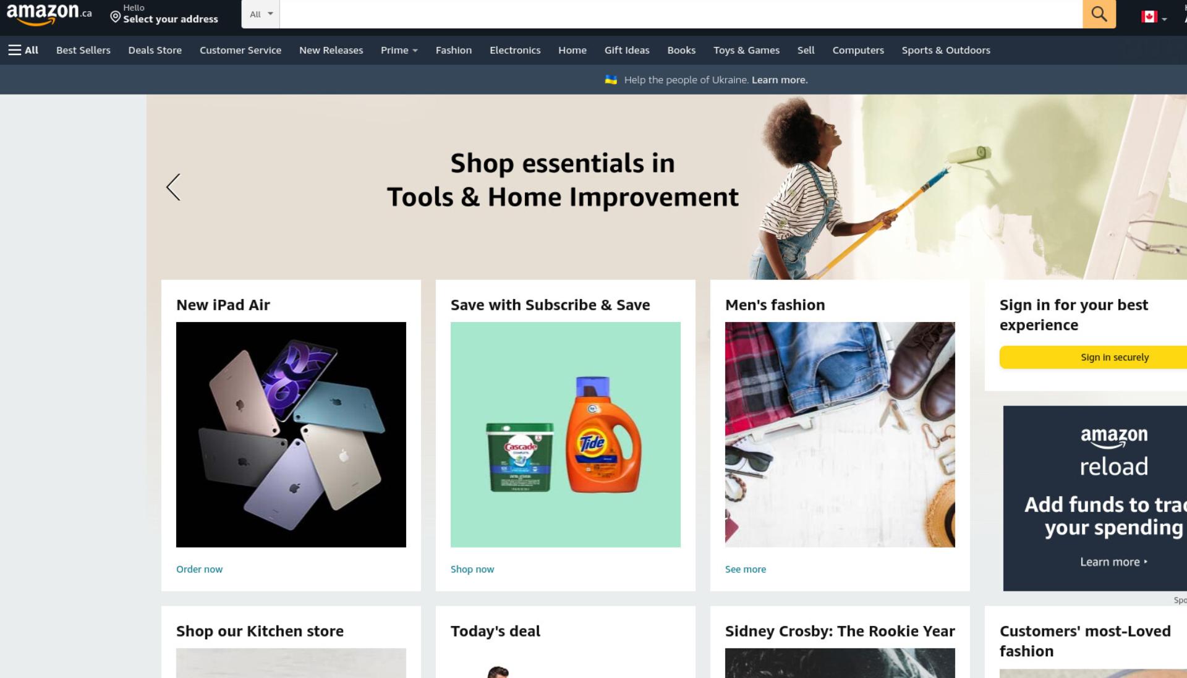Viewport: 1187px width, 678px height.
Task: Select Electronics from the navigation bar
Action: pyautogui.click(x=515, y=50)
